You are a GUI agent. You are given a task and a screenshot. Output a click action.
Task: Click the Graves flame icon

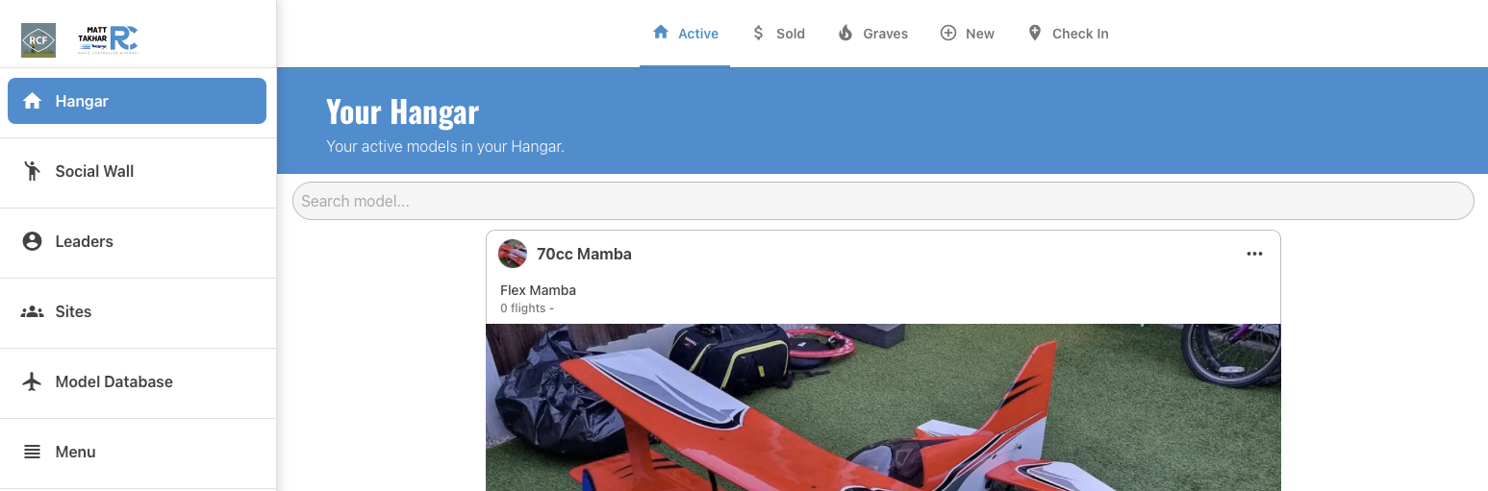pos(845,33)
